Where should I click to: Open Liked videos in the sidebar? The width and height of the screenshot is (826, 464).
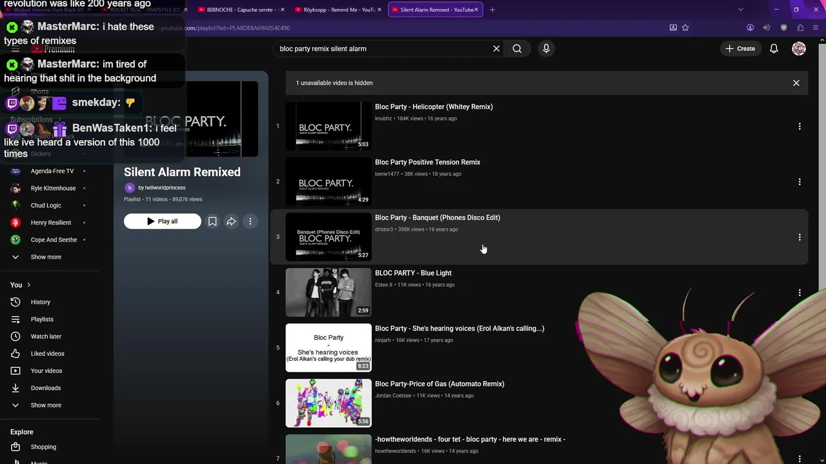tap(47, 354)
